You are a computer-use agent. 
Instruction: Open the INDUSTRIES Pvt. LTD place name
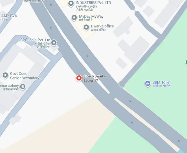click(93, 3)
